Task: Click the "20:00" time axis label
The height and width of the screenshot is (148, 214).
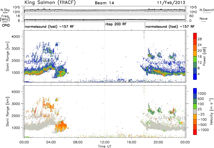Action: tap(158, 142)
